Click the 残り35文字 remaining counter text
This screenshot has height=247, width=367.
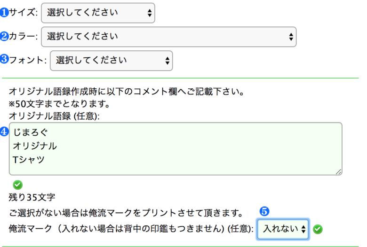(x=32, y=198)
